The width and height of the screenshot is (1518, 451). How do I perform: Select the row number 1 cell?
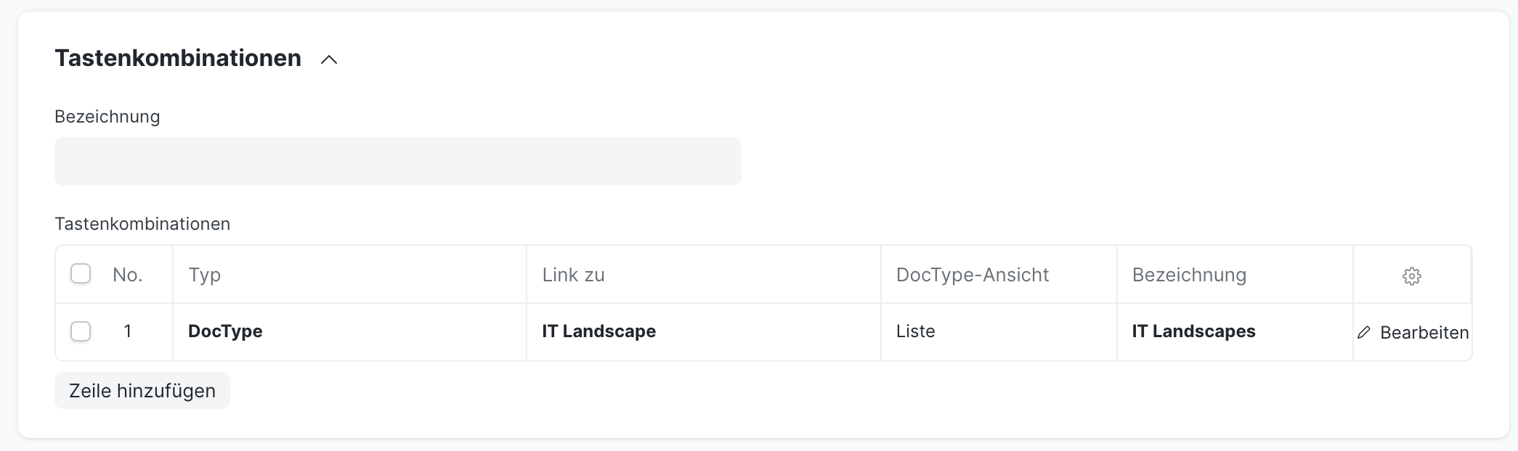click(128, 331)
